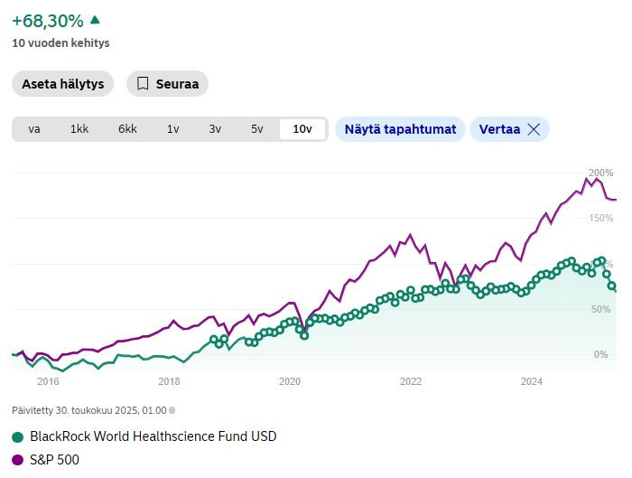Click the green fund marker at 2020 dip
632x478 pixels.
[x=304, y=335]
